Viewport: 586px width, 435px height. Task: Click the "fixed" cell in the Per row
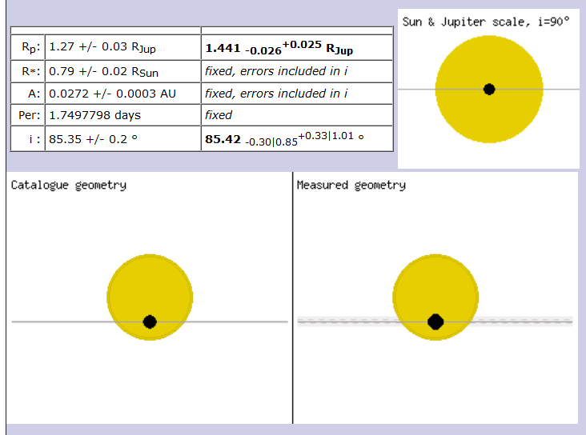tap(219, 115)
